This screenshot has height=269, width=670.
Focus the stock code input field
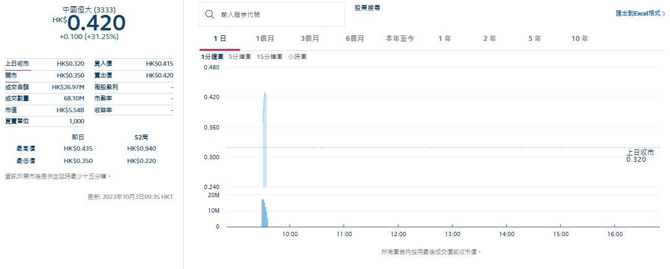271,14
